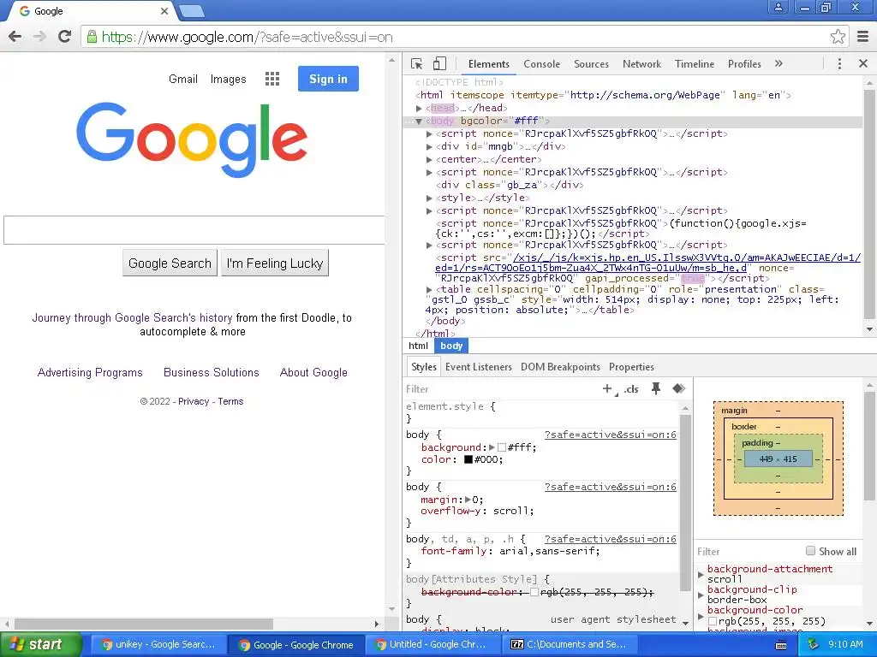The image size is (877, 657).
Task: Open the xjs script src link
Action: click(x=647, y=263)
